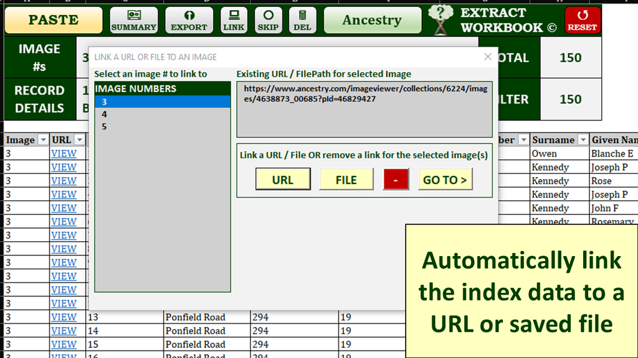The image size is (638, 358).
Task: Click the SKIP icon
Action: [269, 20]
